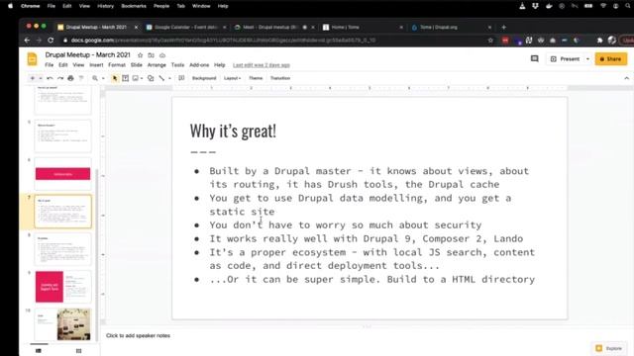Collapse the menus with the chevron
634x356 pixels.
click(627, 78)
